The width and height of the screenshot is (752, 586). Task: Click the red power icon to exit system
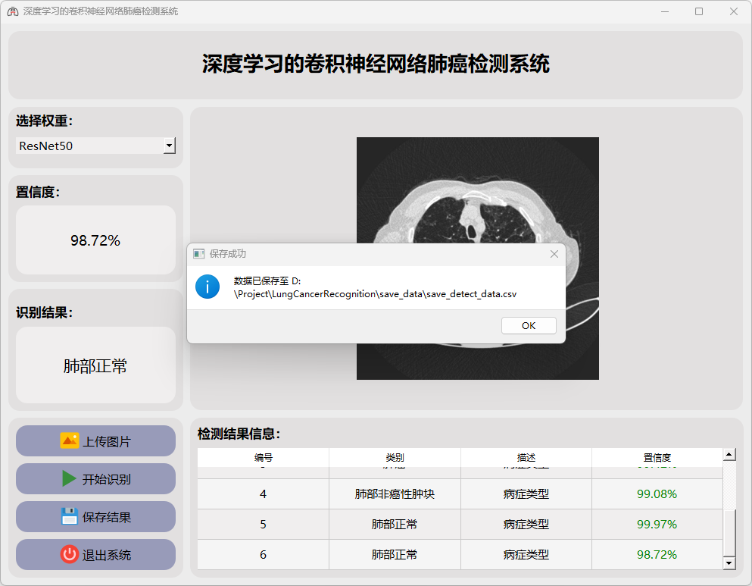click(x=70, y=554)
